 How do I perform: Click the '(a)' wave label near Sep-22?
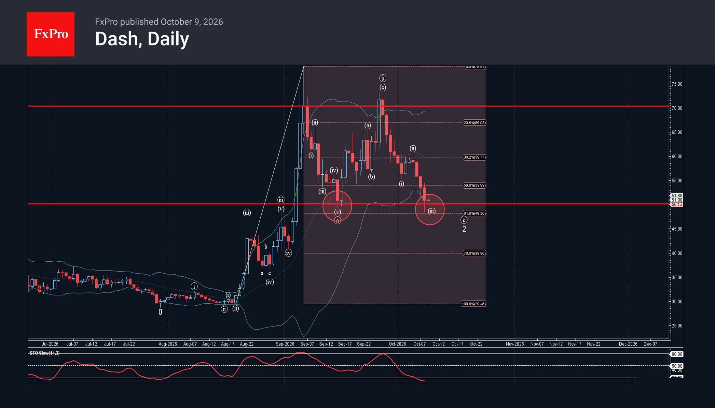(368, 126)
